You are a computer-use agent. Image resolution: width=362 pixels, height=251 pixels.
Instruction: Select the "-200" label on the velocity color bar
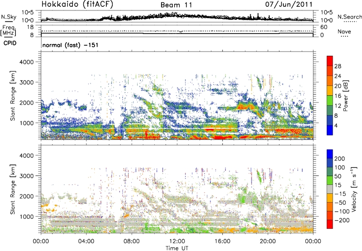pos(342,220)
